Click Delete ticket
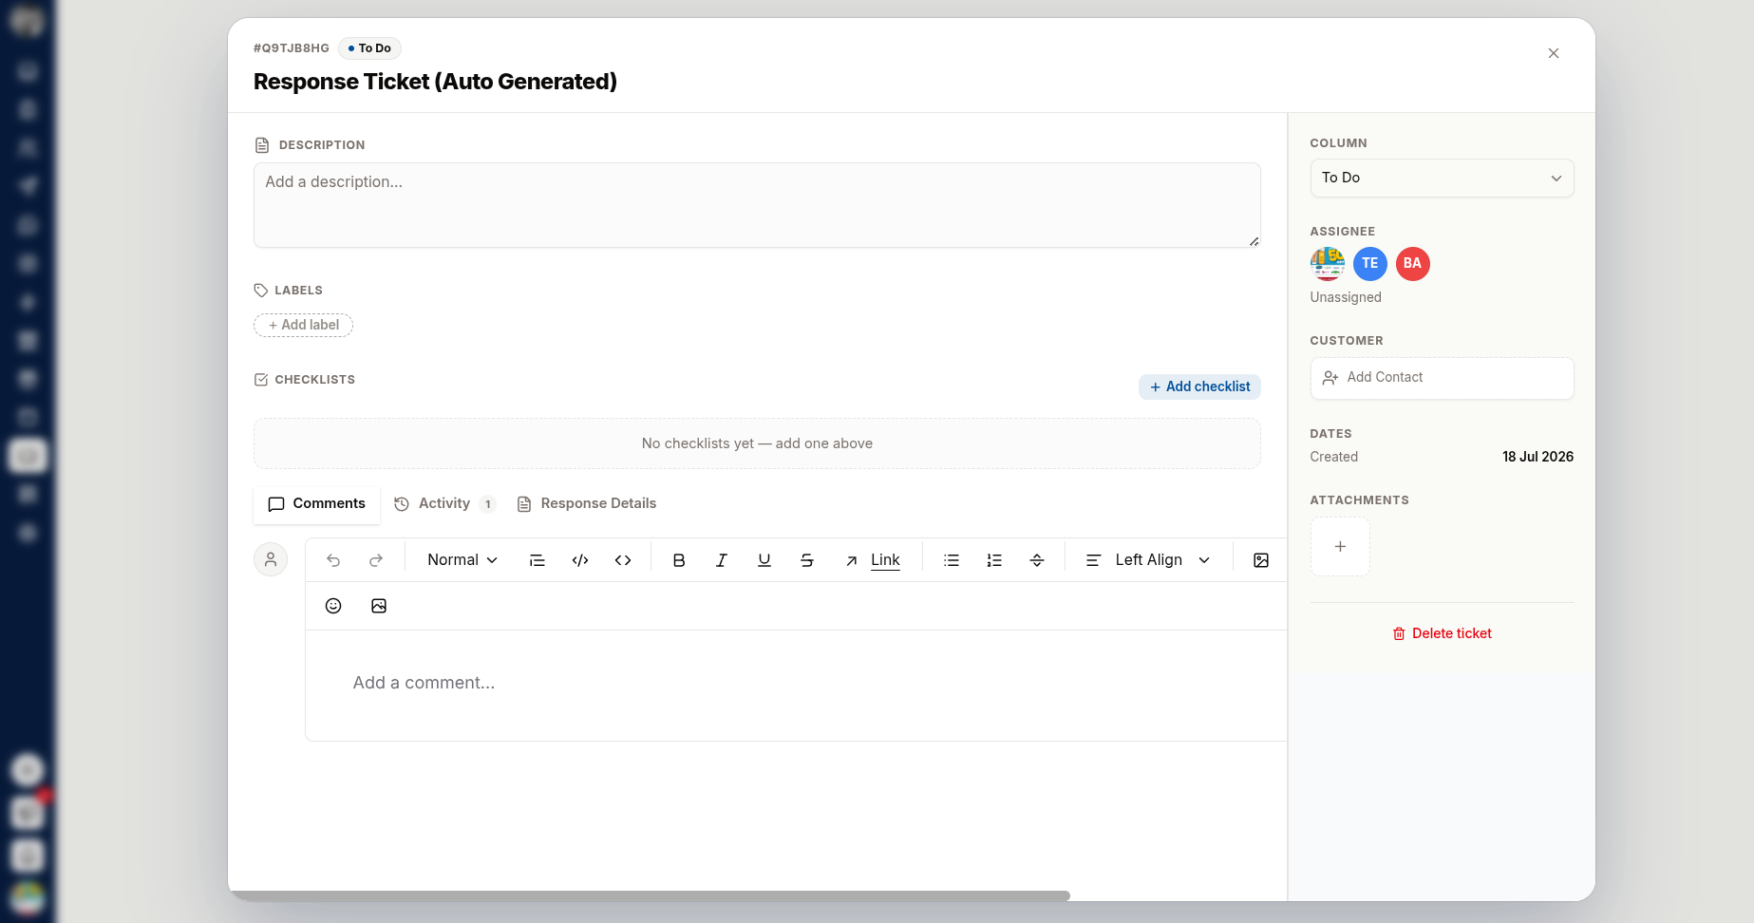Image resolution: width=1754 pixels, height=923 pixels. [1442, 633]
